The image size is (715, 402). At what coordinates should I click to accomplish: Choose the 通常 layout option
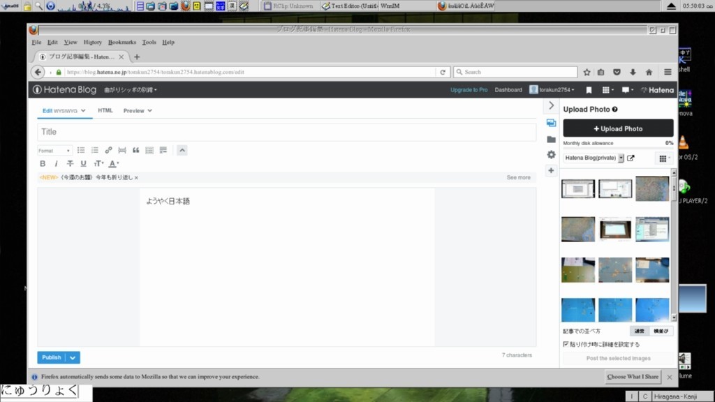coord(640,332)
